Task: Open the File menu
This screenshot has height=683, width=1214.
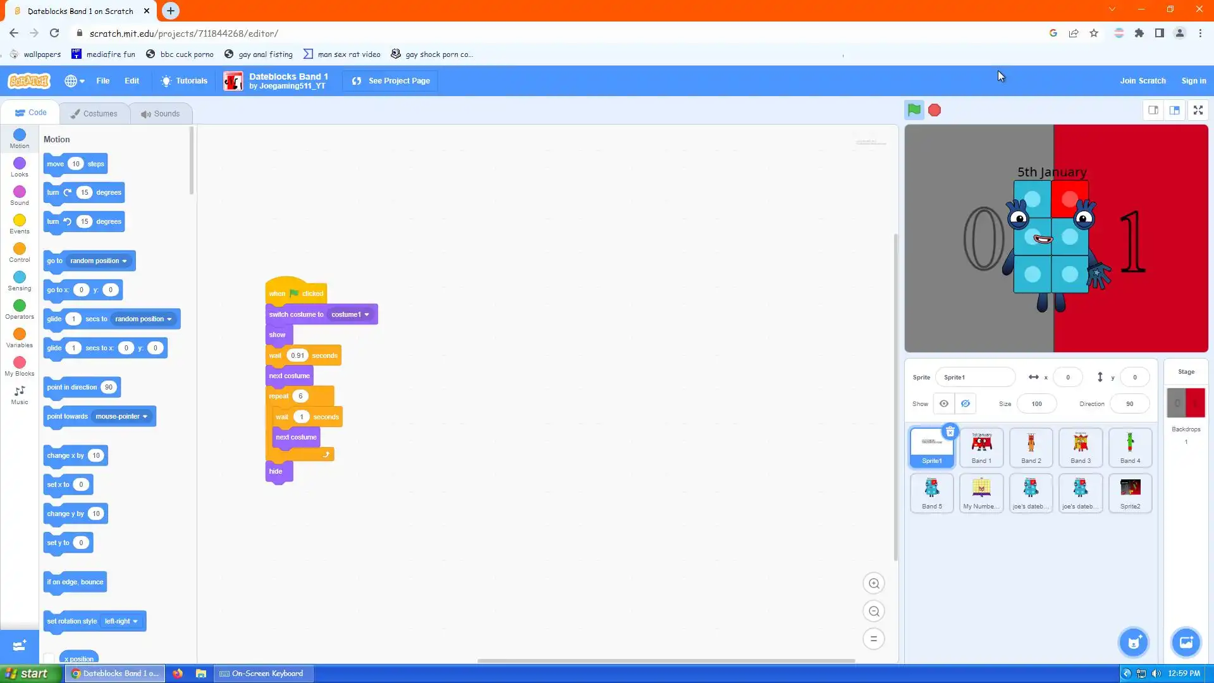Action: (102, 81)
